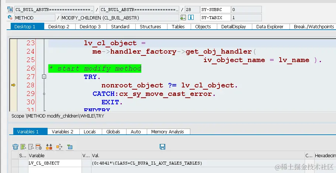Click the delete-row icon with minus sign
336x173 pixels.
[x=39, y=147]
